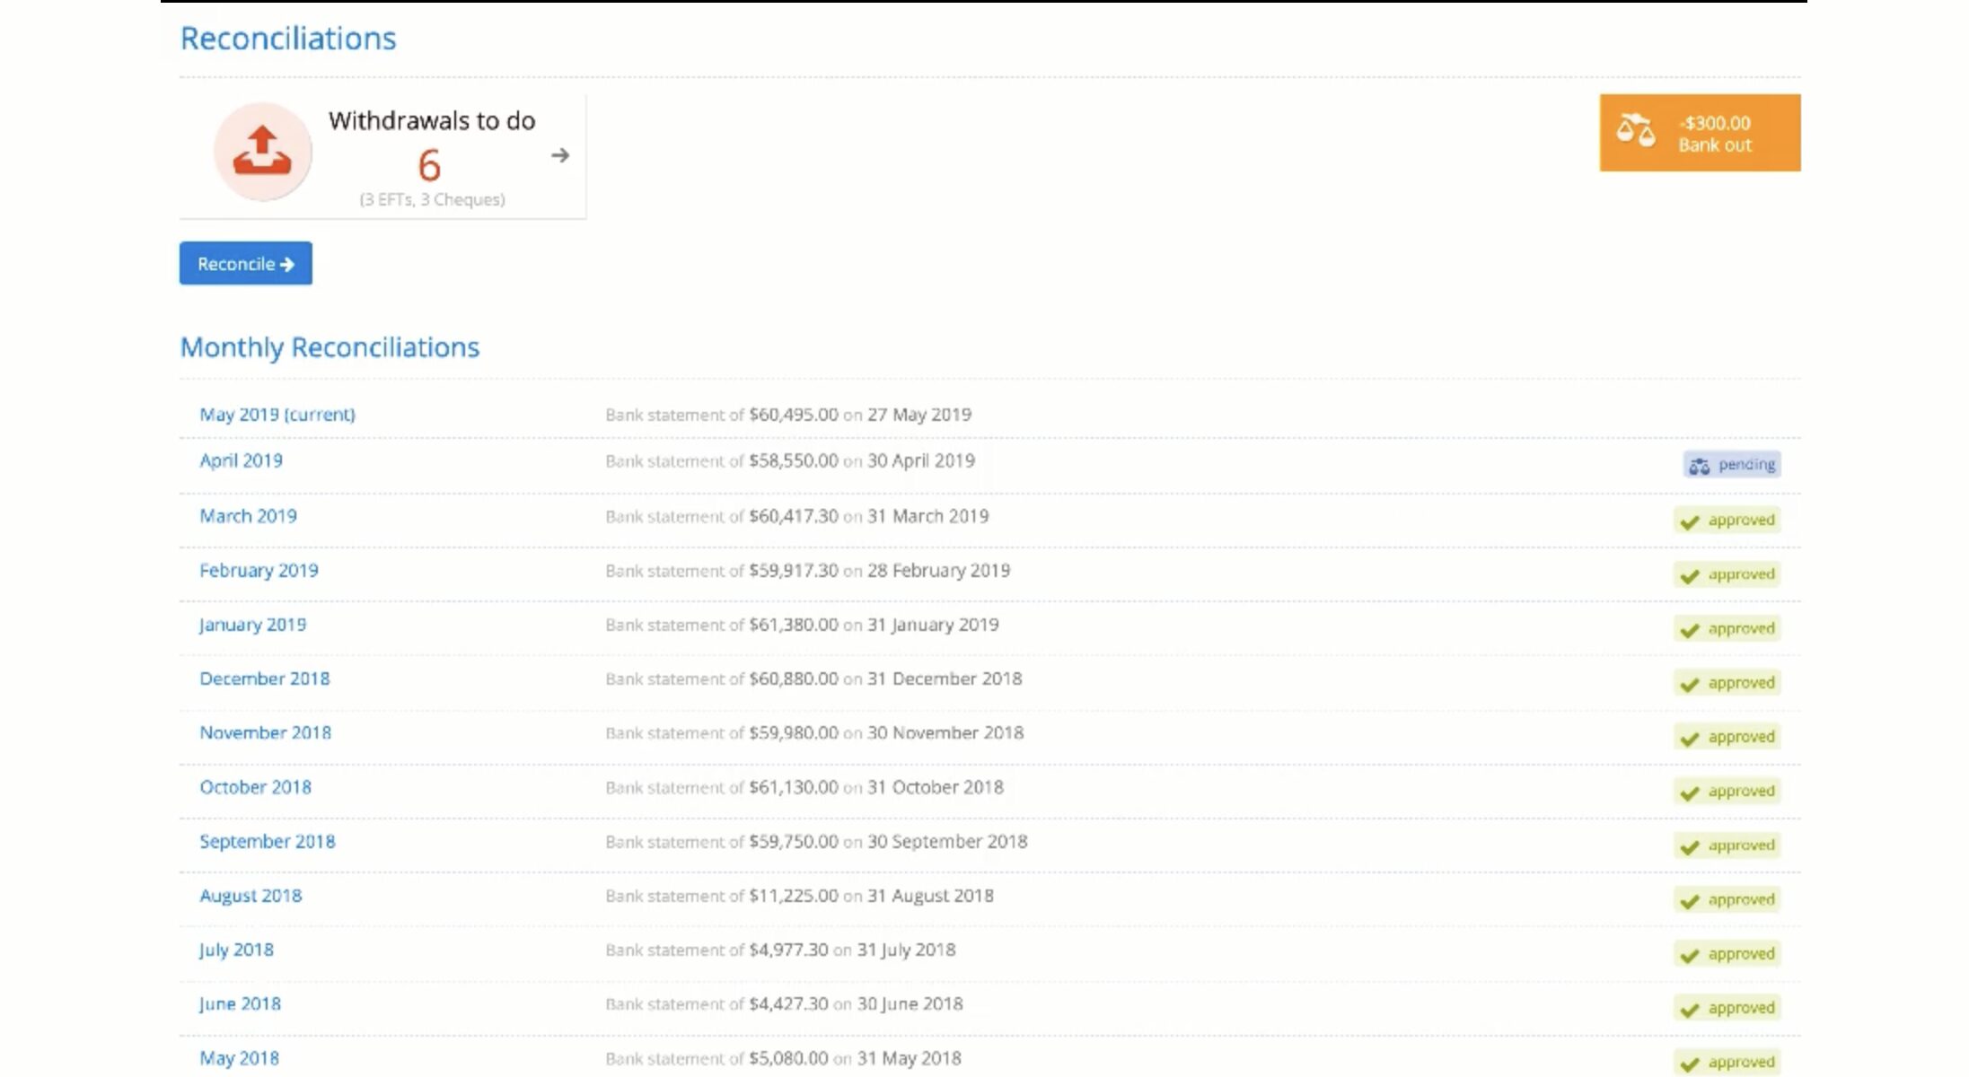Click the arrow beside Withdrawals to do
Screen dimensions: 1969x1077
(x=560, y=155)
